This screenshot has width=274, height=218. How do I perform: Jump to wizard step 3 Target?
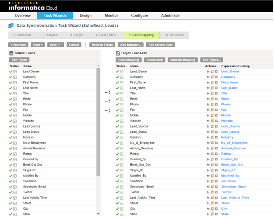pyautogui.click(x=77, y=35)
